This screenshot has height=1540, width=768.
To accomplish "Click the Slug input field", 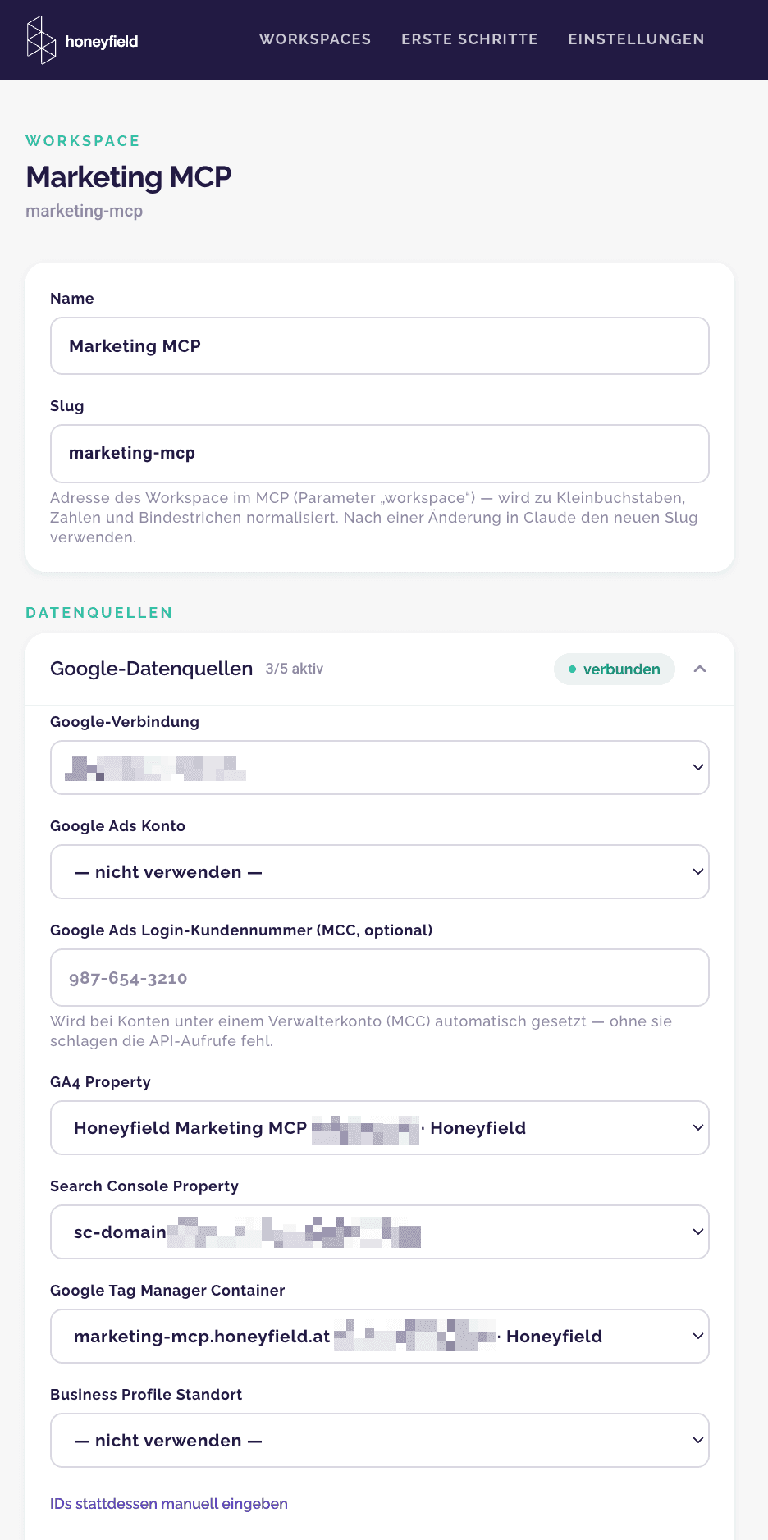I will tap(380, 454).
